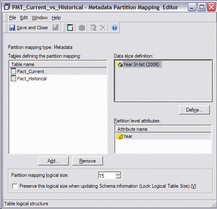The image size is (217, 209).
Task: Click the gray stop octagon icon
Action: [82, 28]
